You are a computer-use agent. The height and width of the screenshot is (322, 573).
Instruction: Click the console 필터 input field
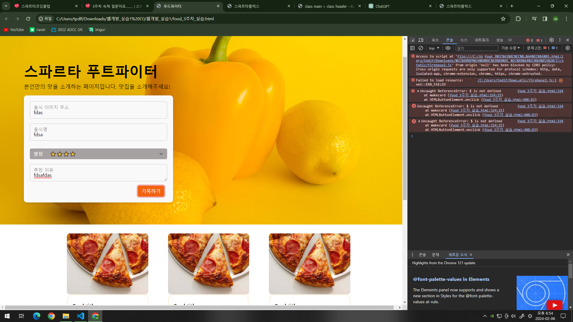[477, 48]
